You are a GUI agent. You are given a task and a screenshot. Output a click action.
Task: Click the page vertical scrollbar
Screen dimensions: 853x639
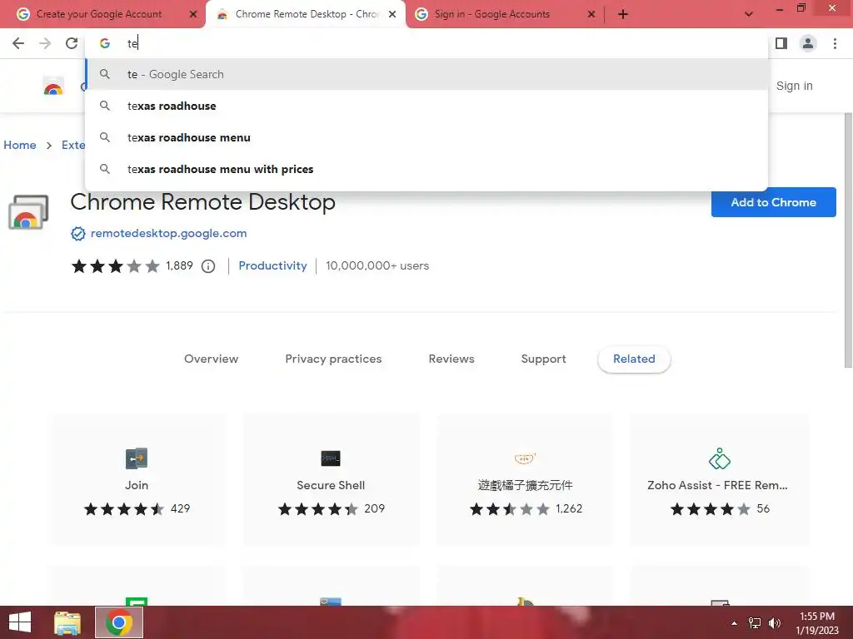click(x=847, y=240)
